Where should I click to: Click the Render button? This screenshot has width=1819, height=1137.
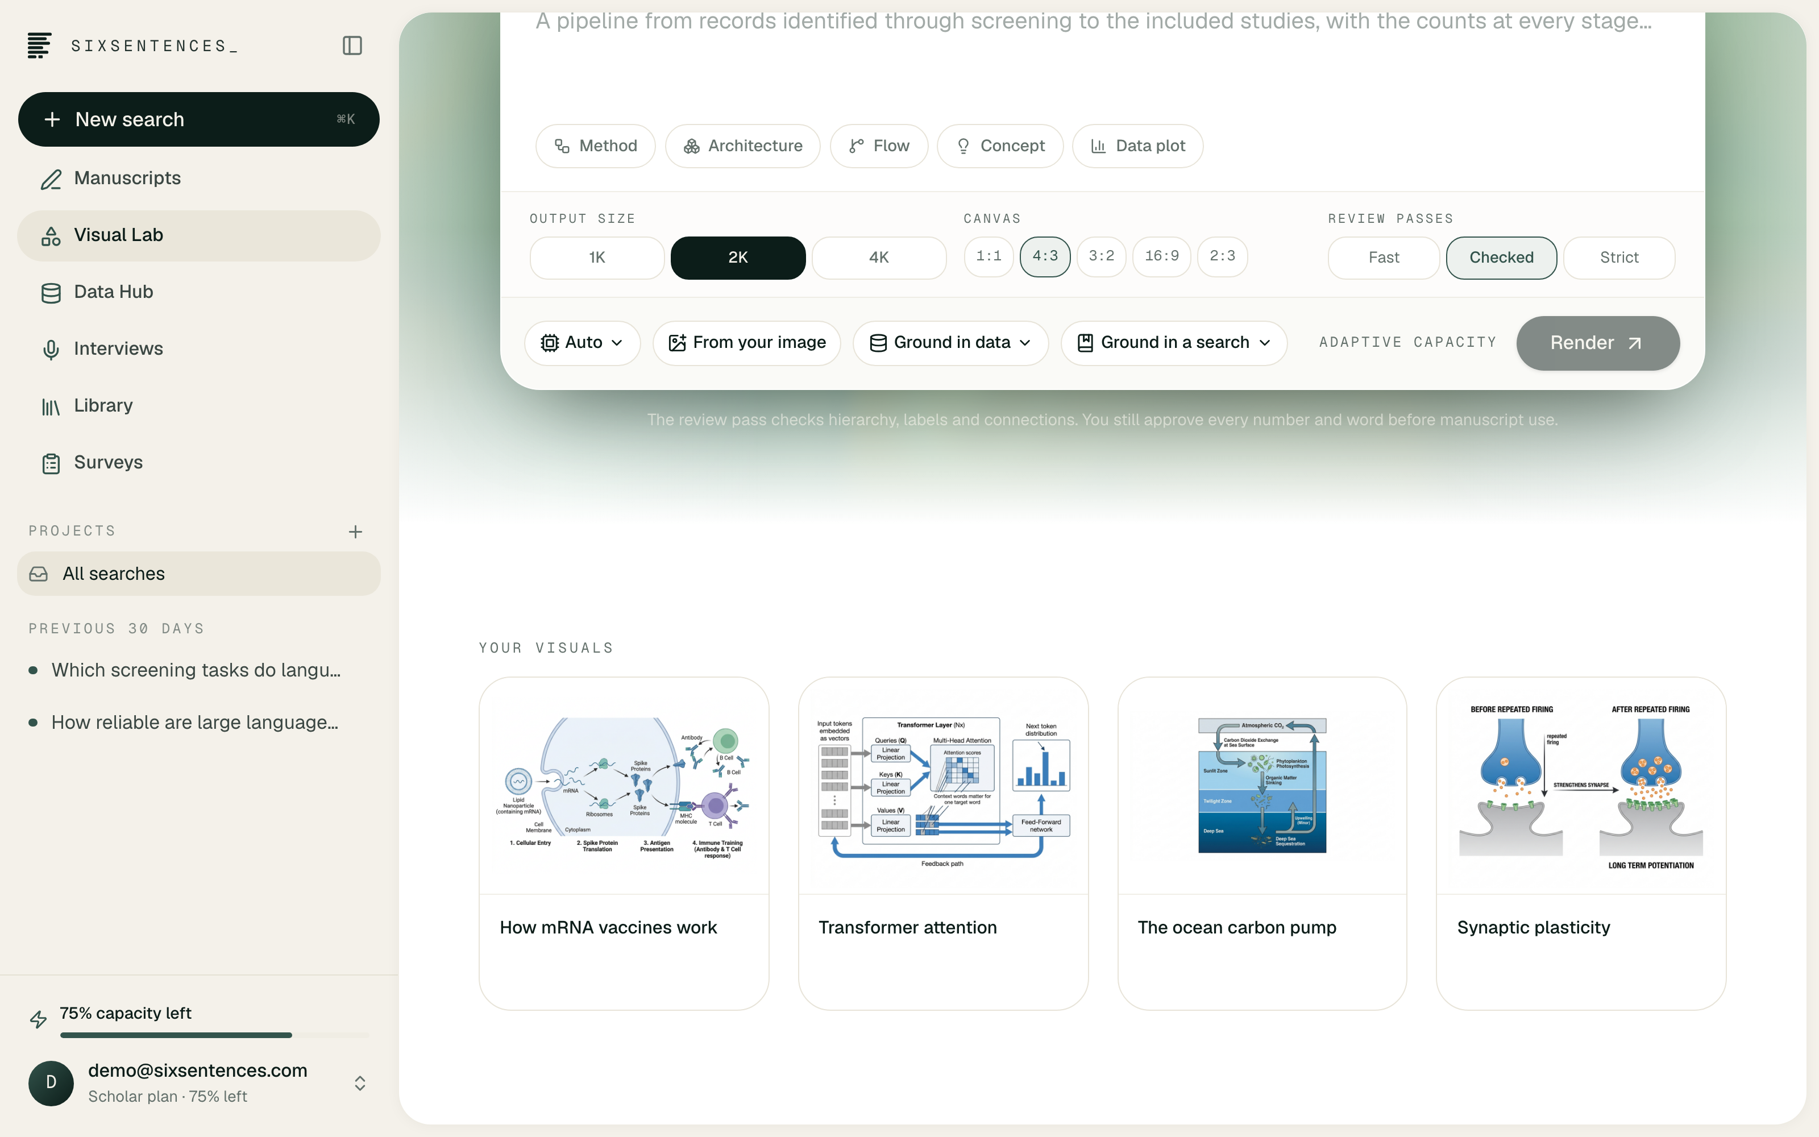tap(1598, 343)
